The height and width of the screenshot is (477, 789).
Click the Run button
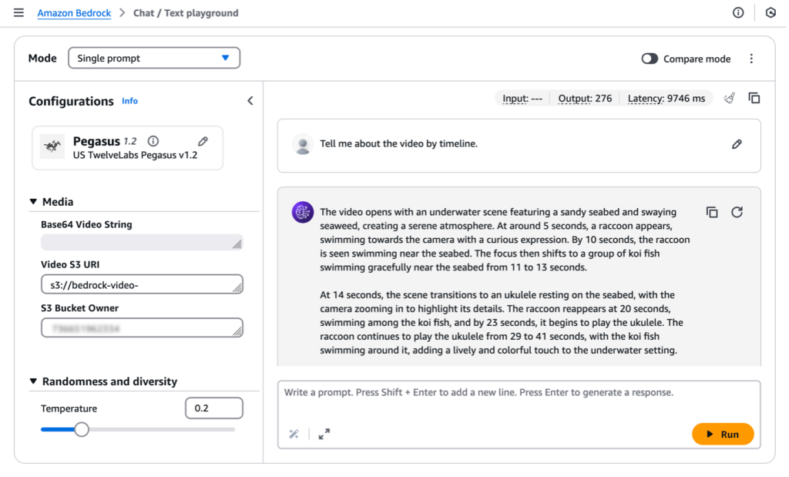coord(723,434)
